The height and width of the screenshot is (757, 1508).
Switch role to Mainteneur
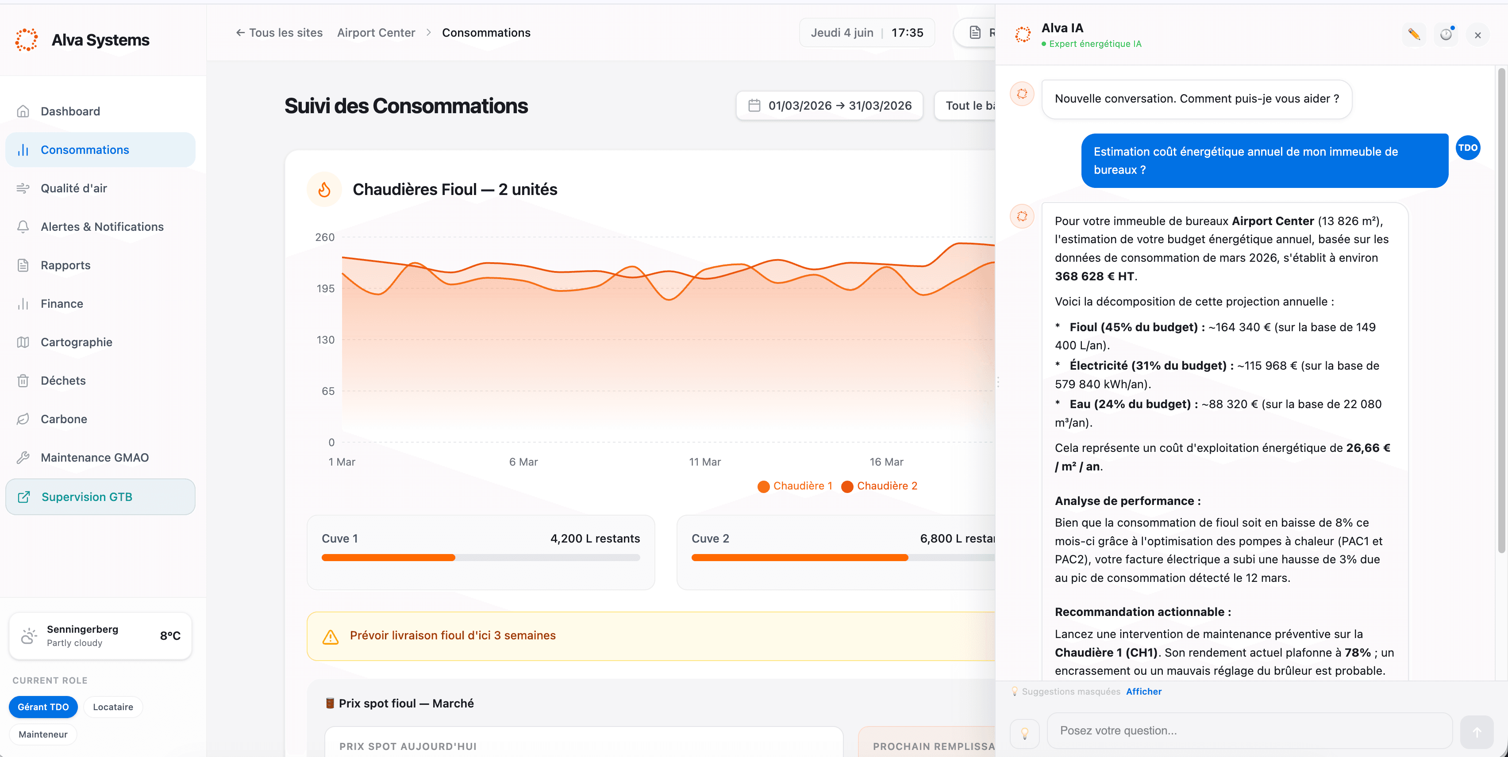click(x=43, y=734)
